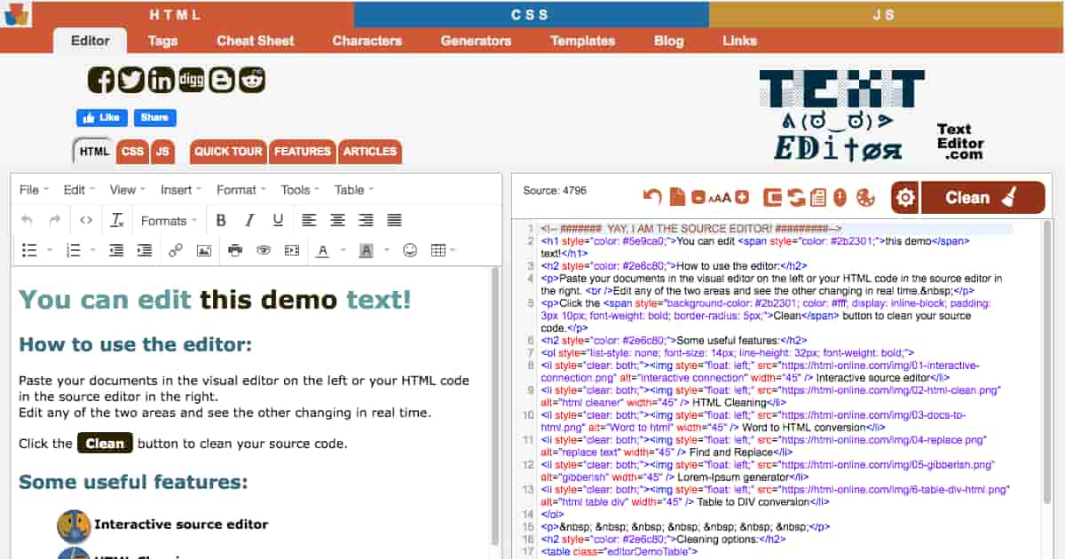Open background color picker dropdown arrow

tap(387, 251)
